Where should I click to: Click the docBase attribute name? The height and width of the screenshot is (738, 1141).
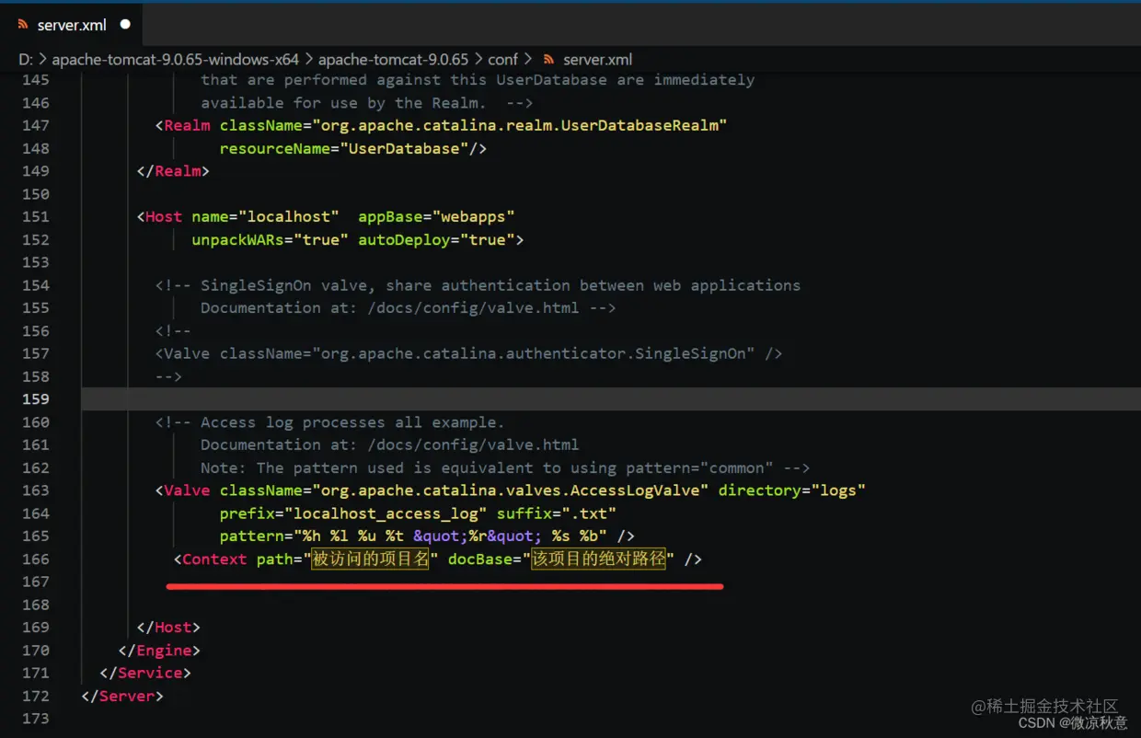pos(480,559)
